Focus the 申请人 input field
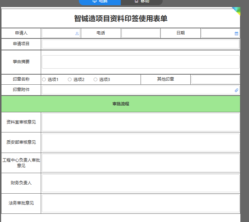The height and width of the screenshot is (222, 249). tap(61, 33)
